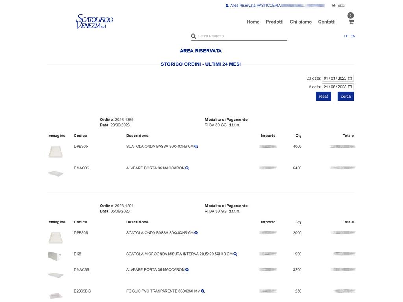The image size is (403, 302).
Task: Click code D2999BIS
Action: (82, 291)
